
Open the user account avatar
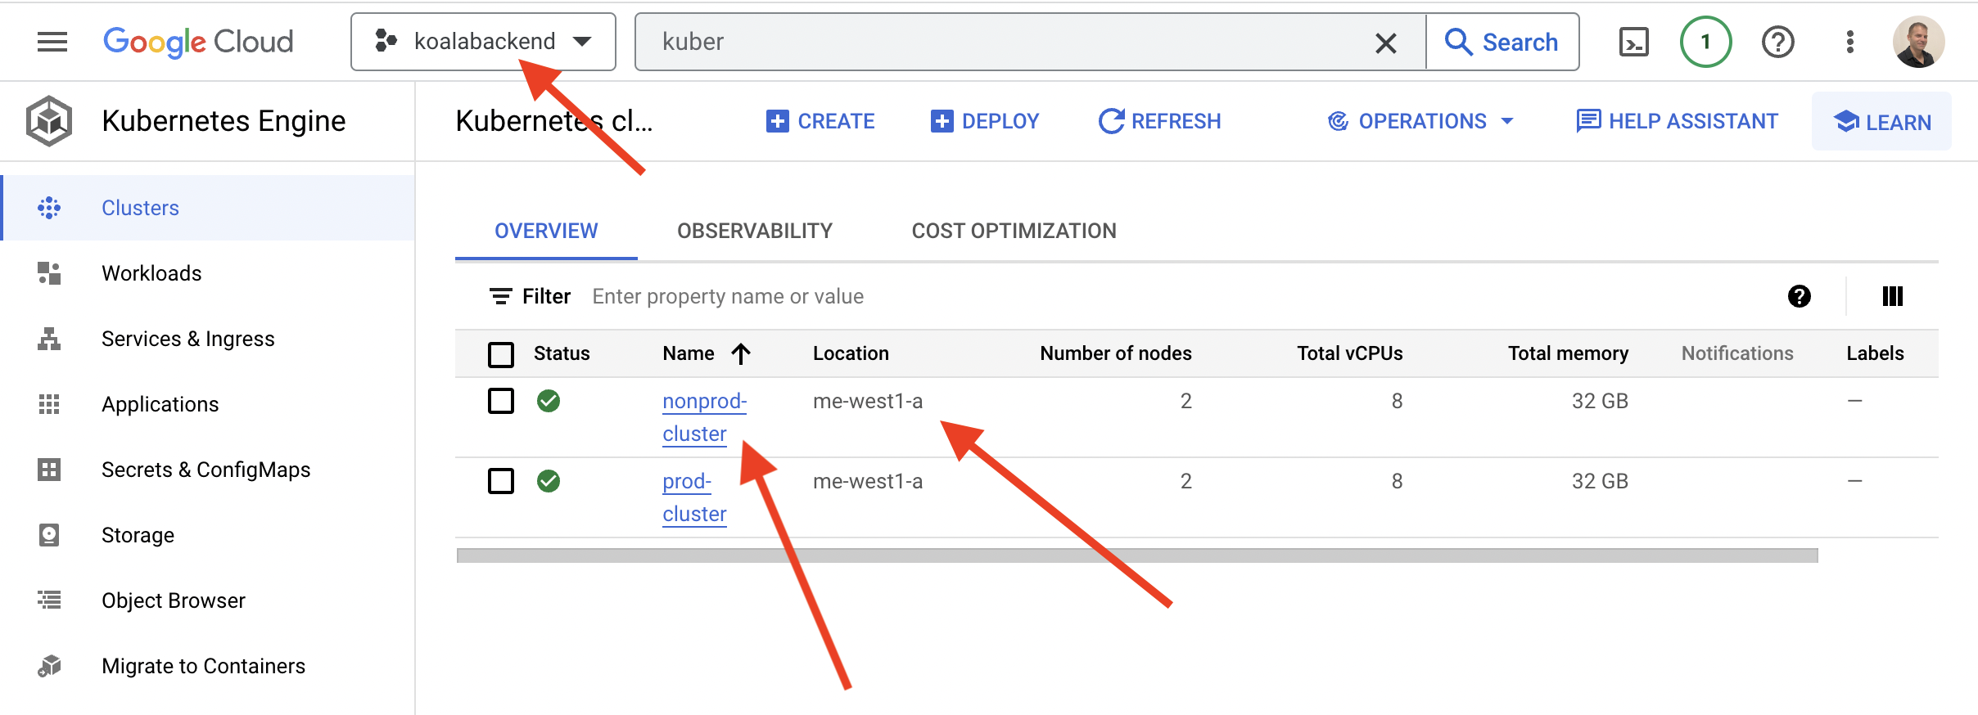[x=1919, y=42]
